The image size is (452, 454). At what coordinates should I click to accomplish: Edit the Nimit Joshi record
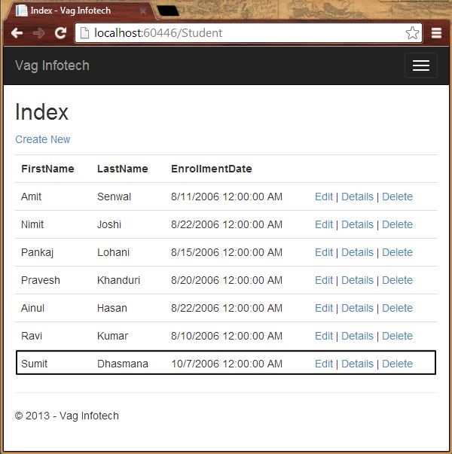coord(324,224)
